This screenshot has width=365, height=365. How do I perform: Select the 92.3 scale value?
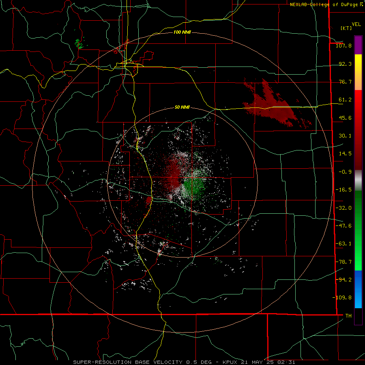pyautogui.click(x=345, y=64)
